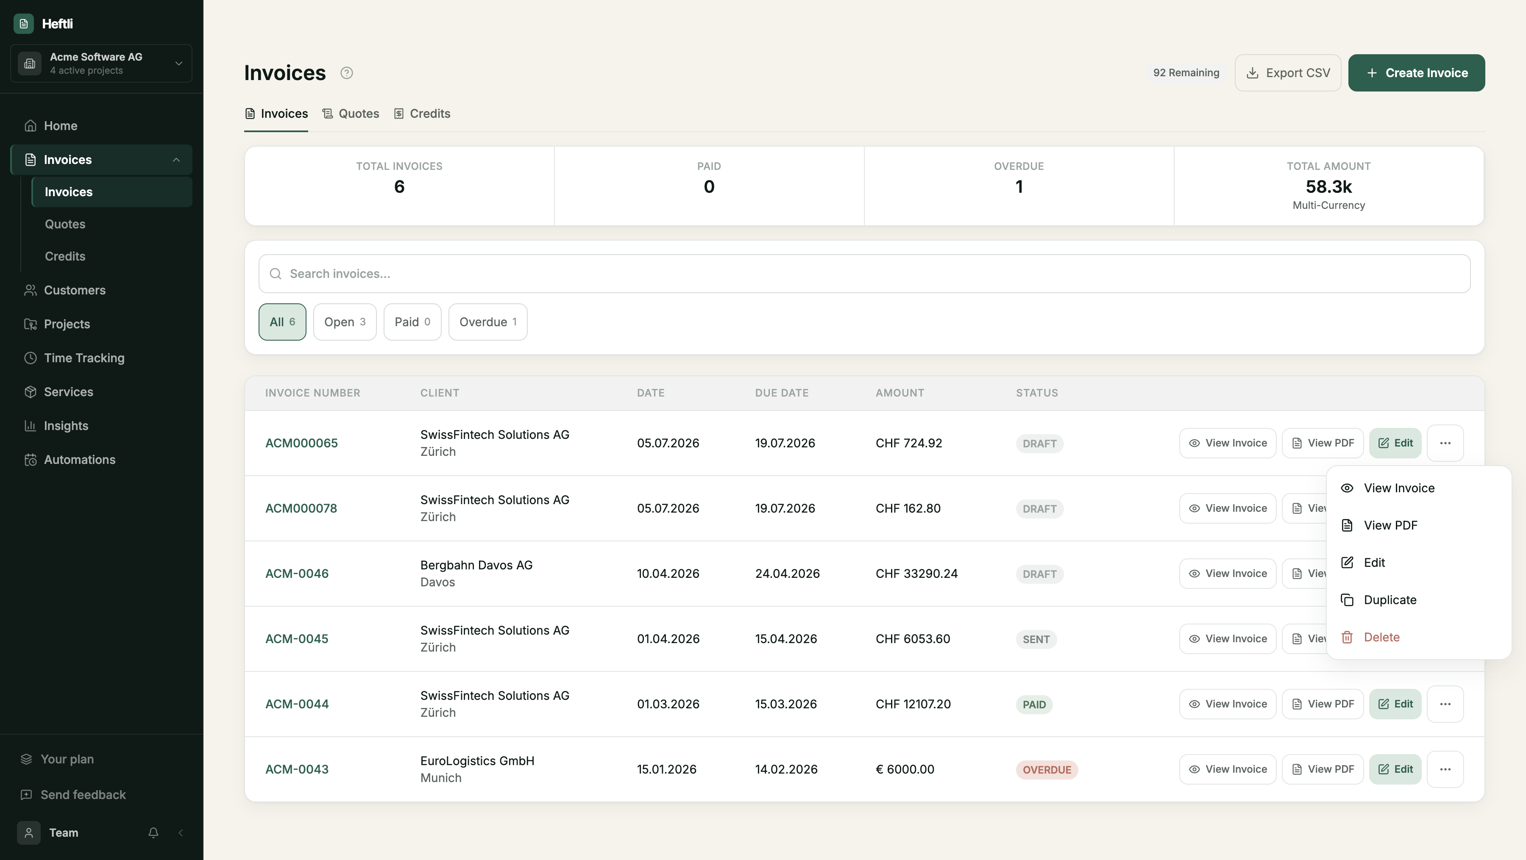The height and width of the screenshot is (860, 1526).
Task: Choose Duplicate in the context menu
Action: 1418,599
